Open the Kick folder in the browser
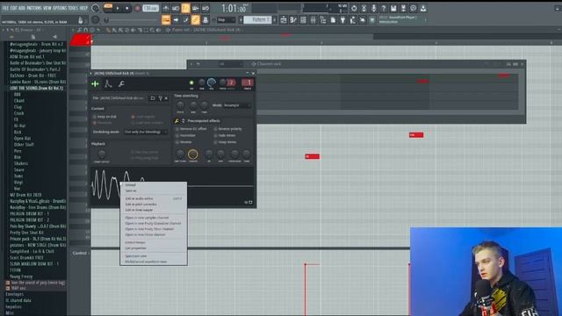Viewport: 562px width, 316px height. (18, 132)
